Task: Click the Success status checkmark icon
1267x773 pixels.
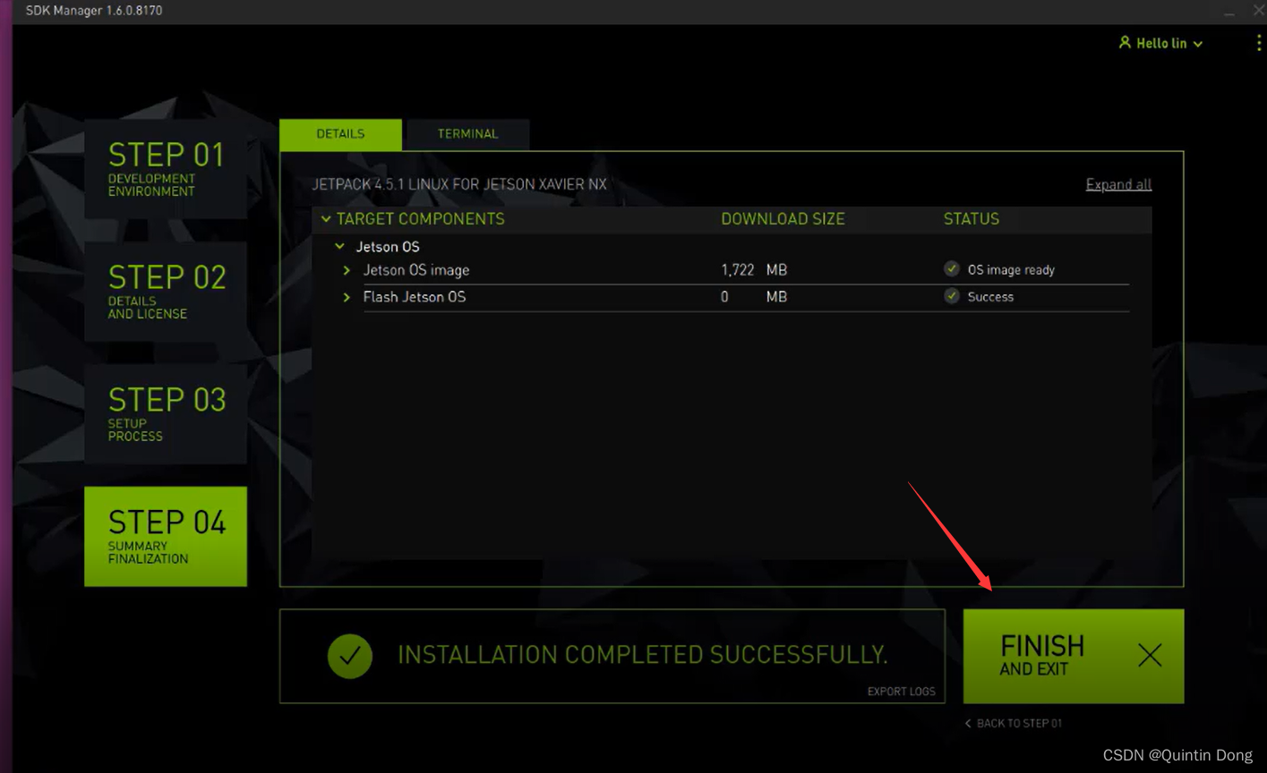Action: (x=952, y=295)
